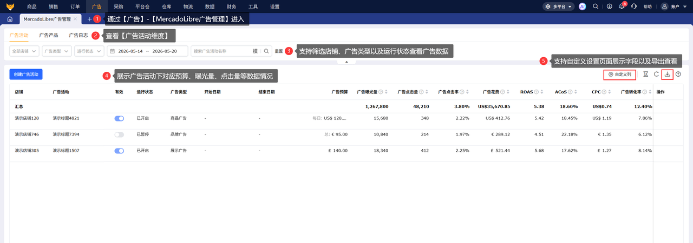
Task: Refresh the ad table
Action: (x=656, y=75)
